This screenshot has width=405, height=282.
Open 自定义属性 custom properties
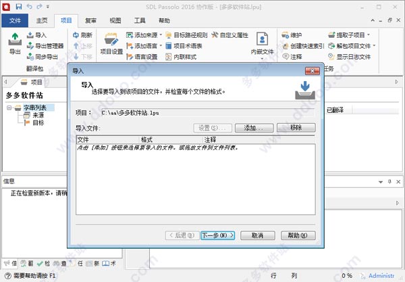(230, 35)
